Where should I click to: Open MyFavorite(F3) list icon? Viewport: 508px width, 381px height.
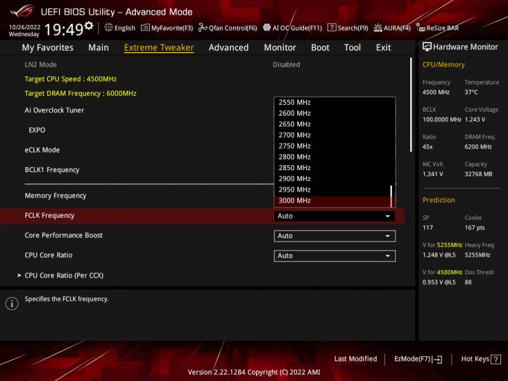pos(145,27)
